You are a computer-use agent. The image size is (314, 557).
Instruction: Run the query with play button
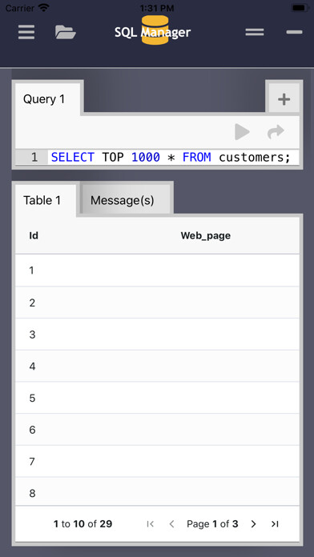pyautogui.click(x=242, y=132)
